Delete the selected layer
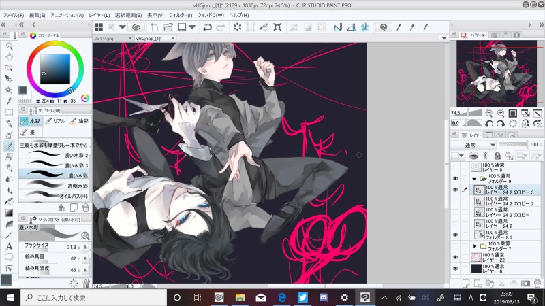This screenshot has width=545, height=306. click(x=538, y=284)
